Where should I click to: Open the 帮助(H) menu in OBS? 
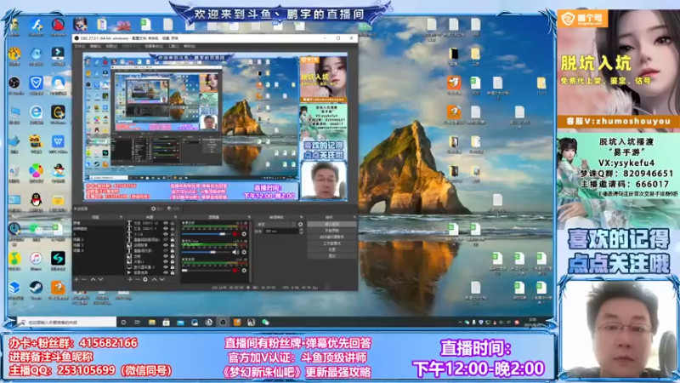coord(189,46)
